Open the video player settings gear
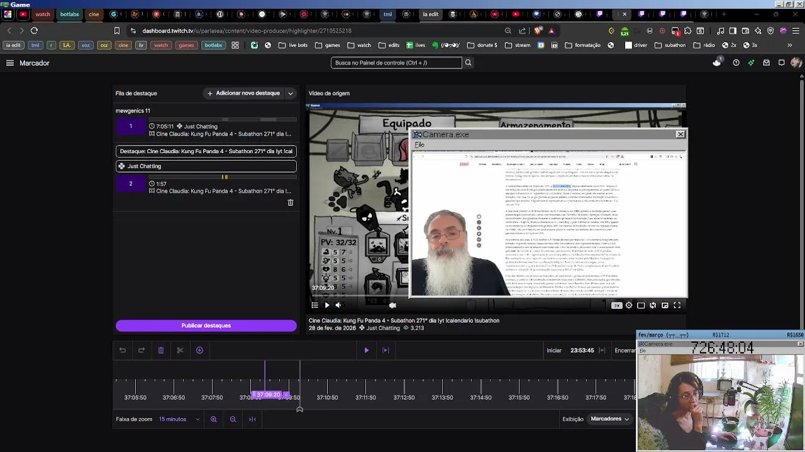 pyautogui.click(x=629, y=305)
